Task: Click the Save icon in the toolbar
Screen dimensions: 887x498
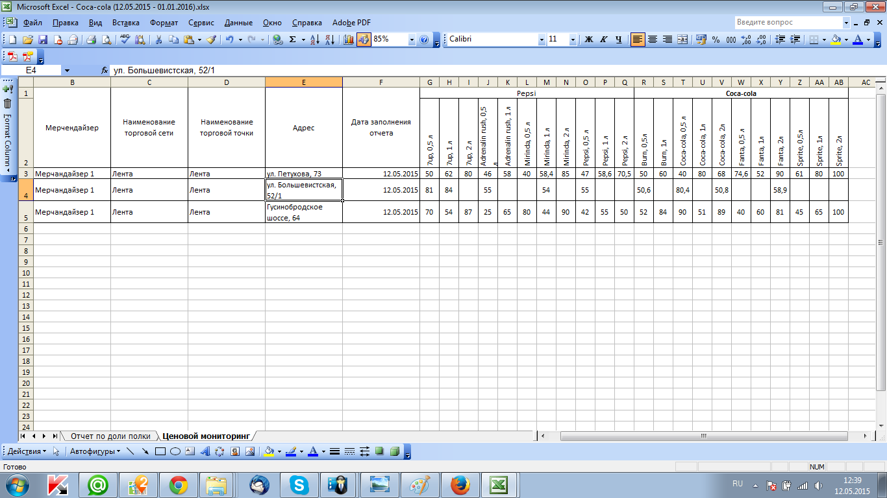Action: tap(43, 40)
